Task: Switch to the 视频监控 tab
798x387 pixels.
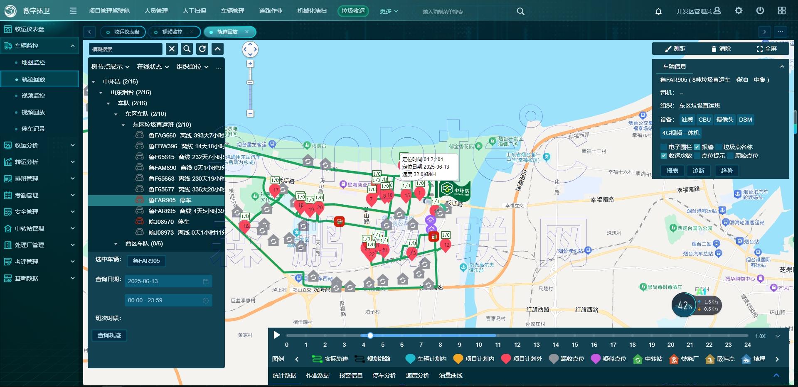Action: 172,32
